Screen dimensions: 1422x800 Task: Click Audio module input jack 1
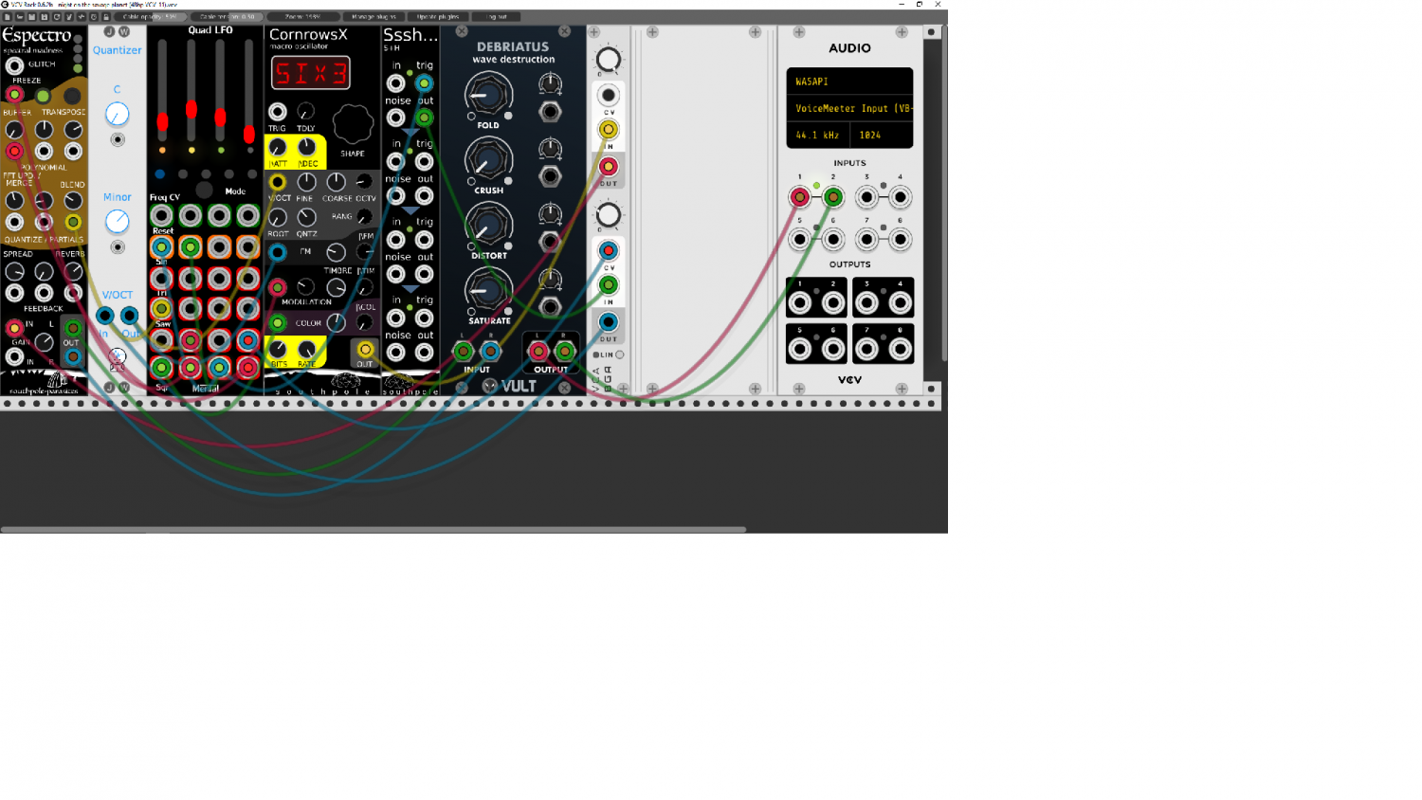click(800, 197)
